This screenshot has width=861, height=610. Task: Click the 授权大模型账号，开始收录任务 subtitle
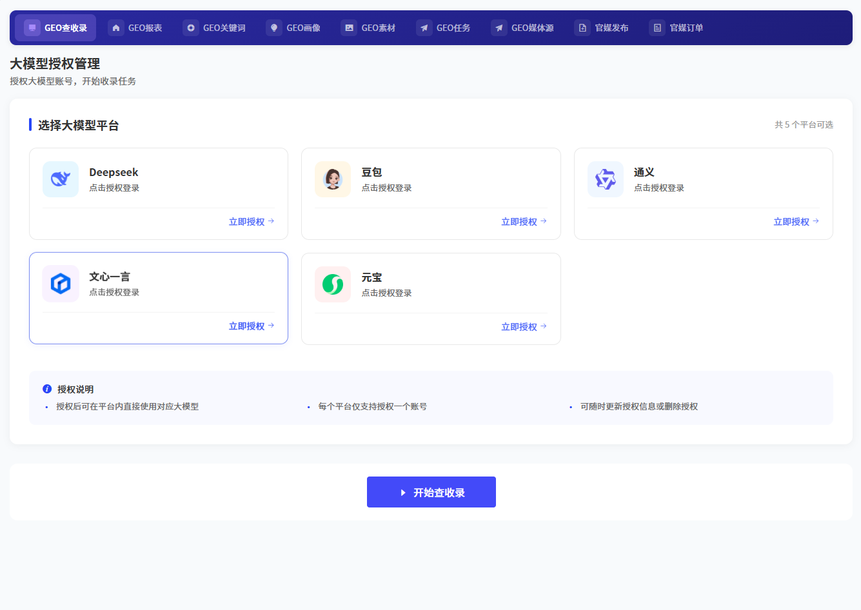(x=73, y=81)
